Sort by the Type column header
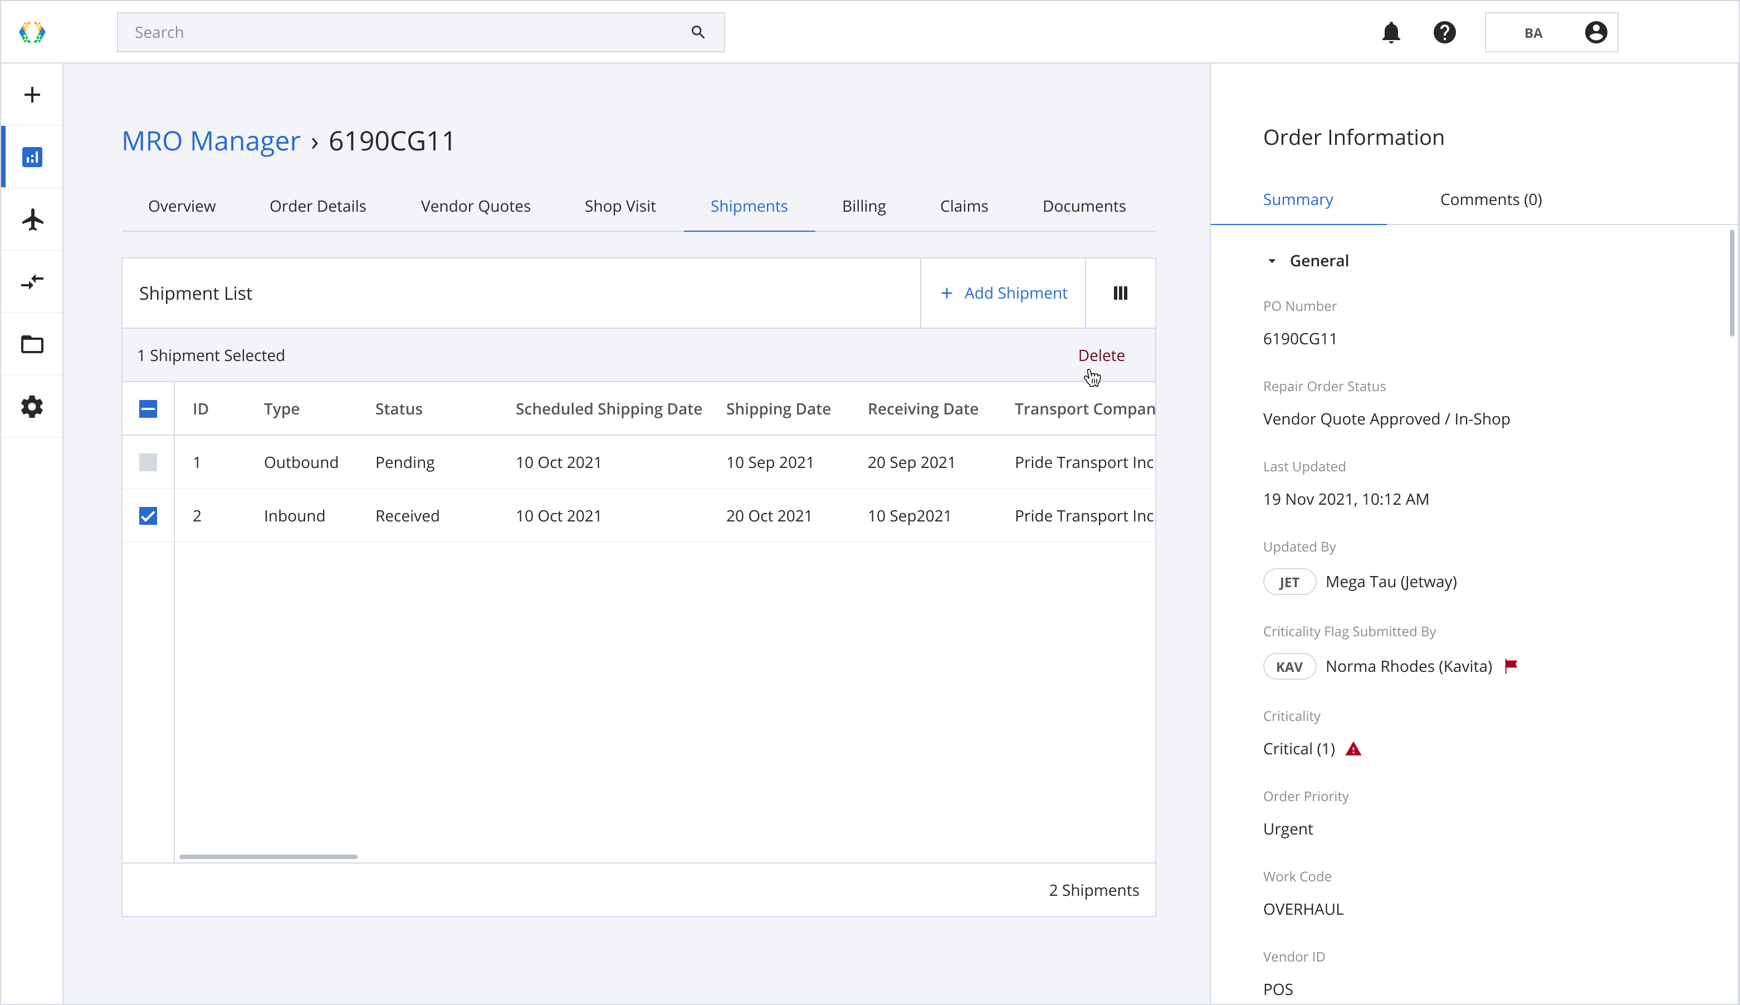 pyautogui.click(x=281, y=409)
